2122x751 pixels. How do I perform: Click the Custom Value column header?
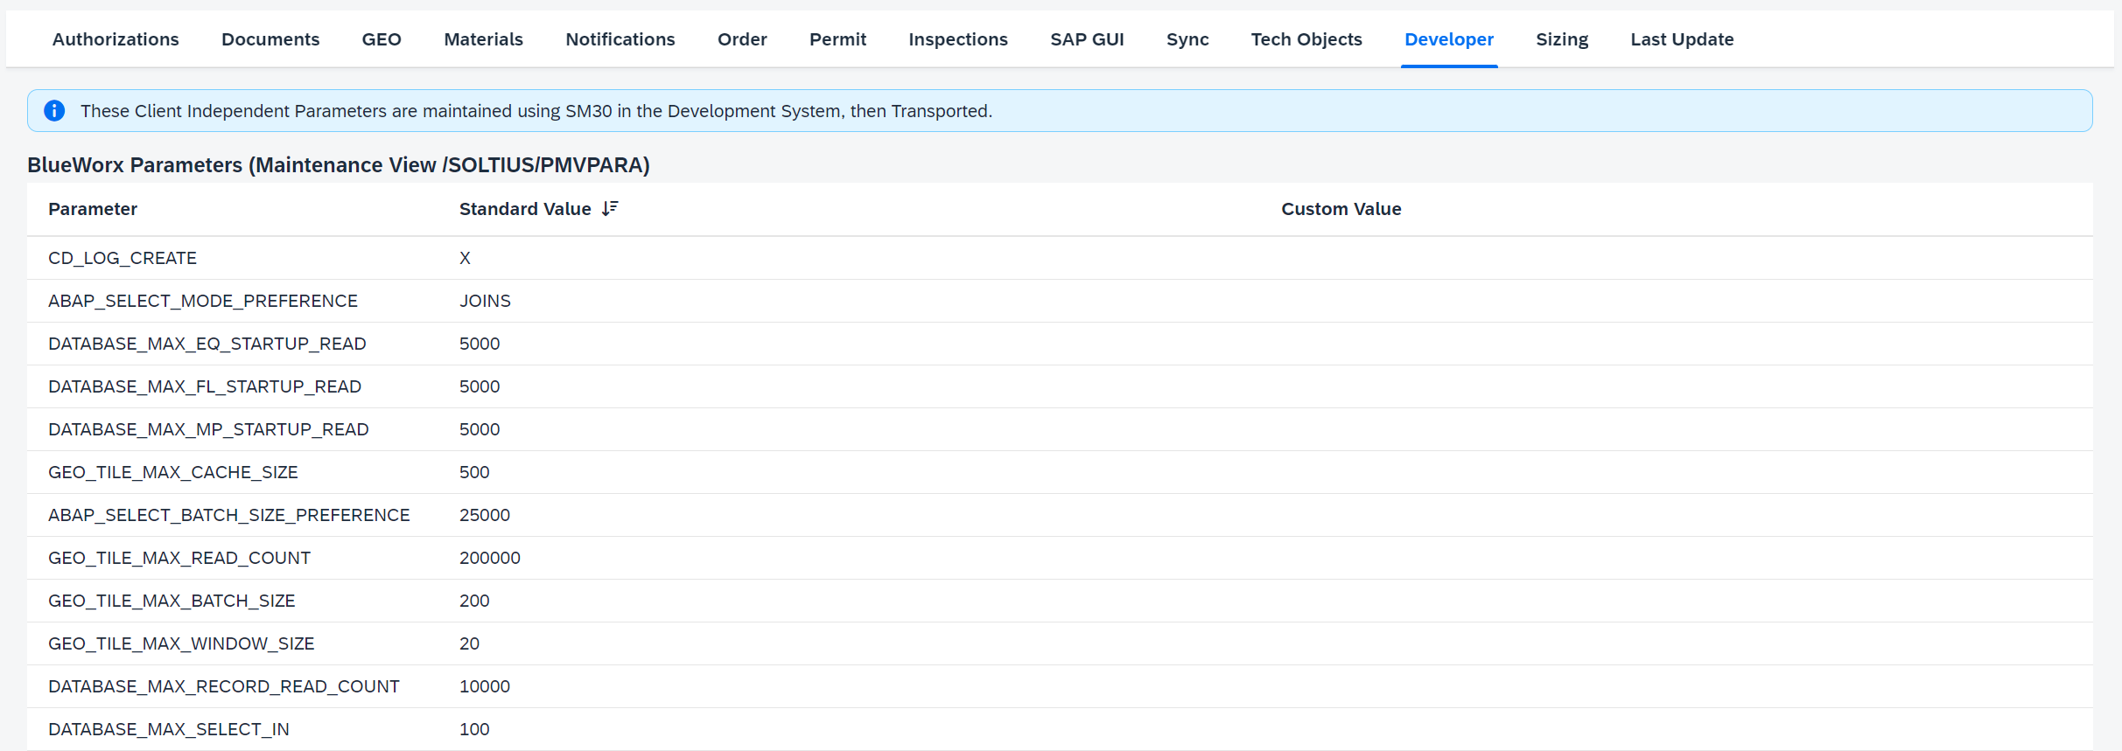[1341, 209]
